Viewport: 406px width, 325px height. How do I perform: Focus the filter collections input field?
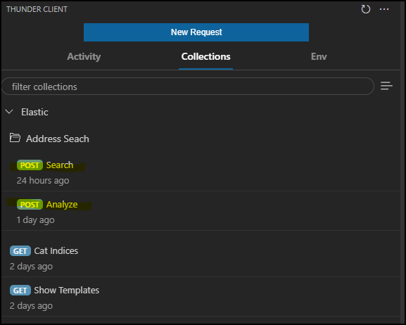188,87
